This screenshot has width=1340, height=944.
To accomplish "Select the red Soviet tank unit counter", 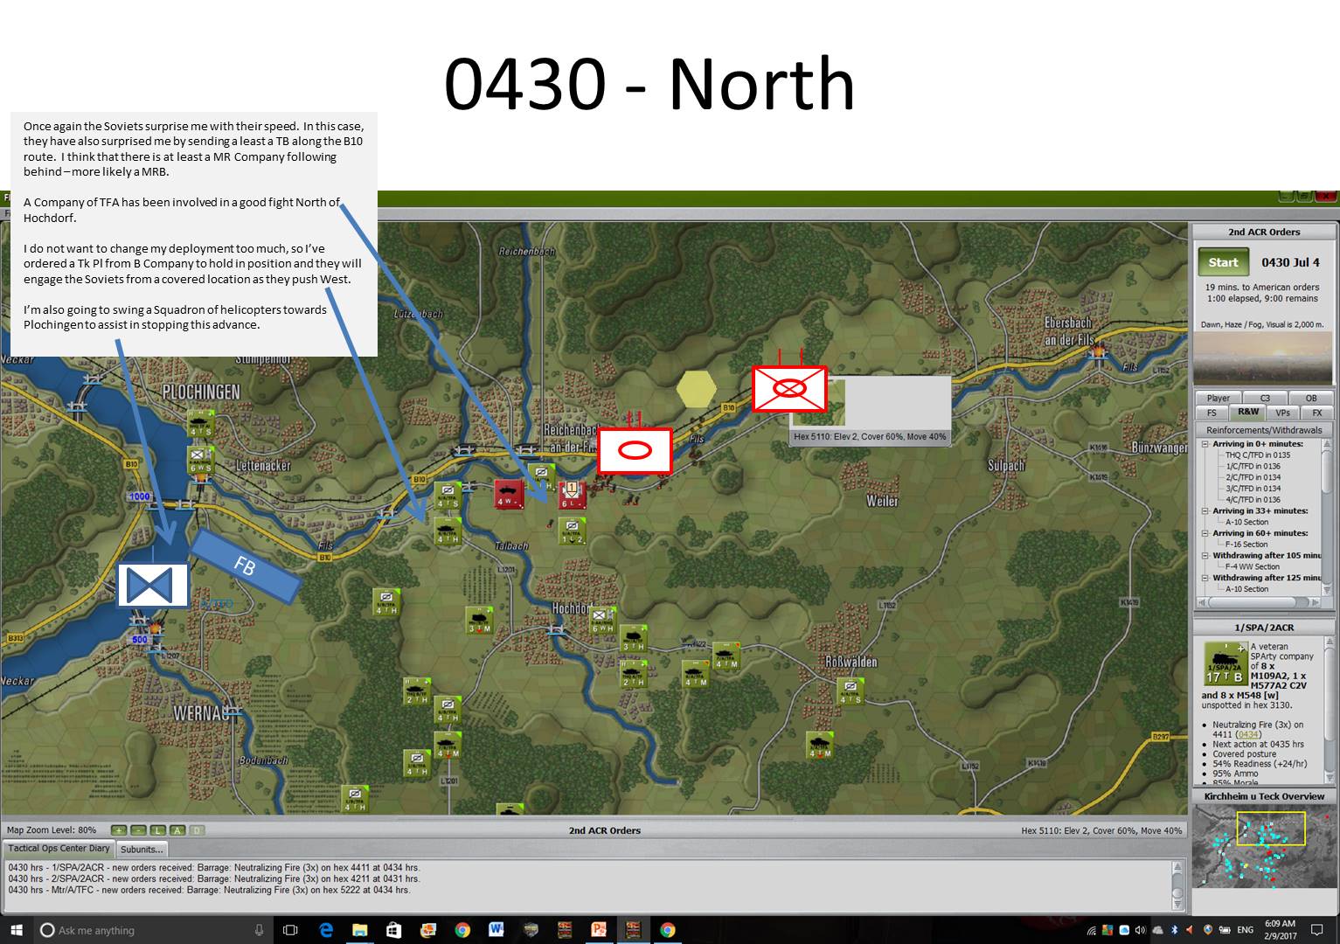I will click(508, 493).
